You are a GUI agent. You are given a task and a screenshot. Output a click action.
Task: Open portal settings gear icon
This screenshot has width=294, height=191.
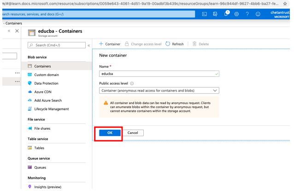click(x=236, y=14)
